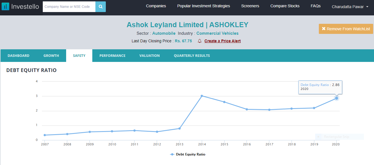Open the Quarterly Results tab

click(192, 56)
